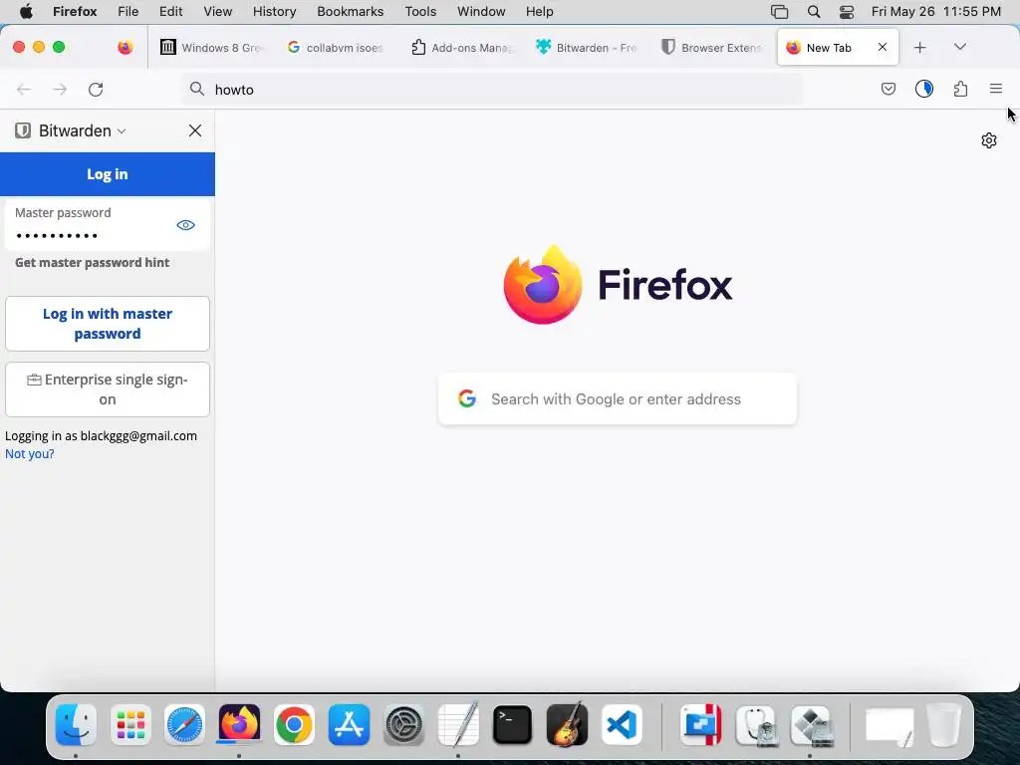
Task: Switch to Browser Extension tab
Action: (711, 48)
